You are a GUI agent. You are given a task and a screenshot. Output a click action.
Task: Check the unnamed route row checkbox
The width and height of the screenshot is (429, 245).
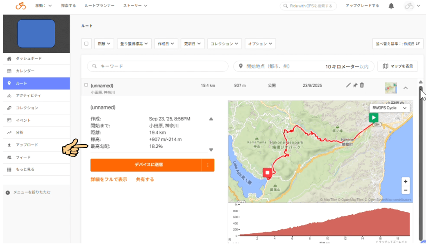tap(86, 85)
